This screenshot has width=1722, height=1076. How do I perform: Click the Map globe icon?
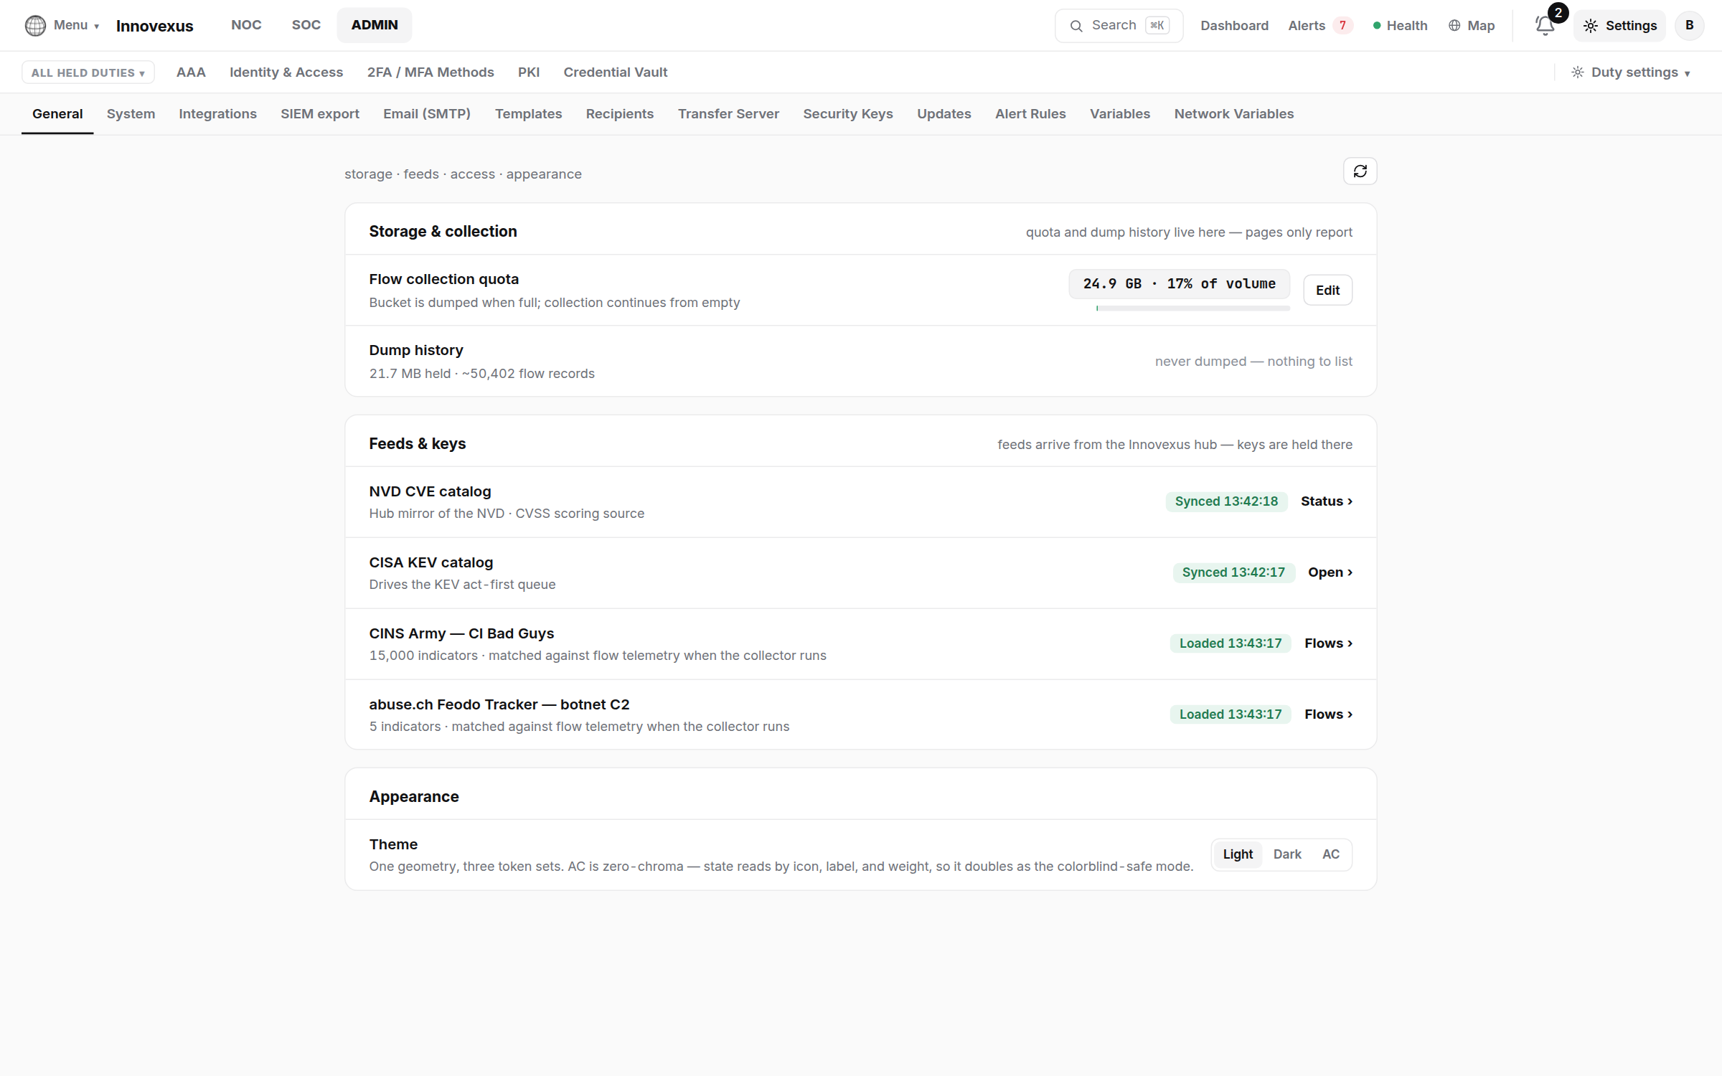pyautogui.click(x=1454, y=26)
